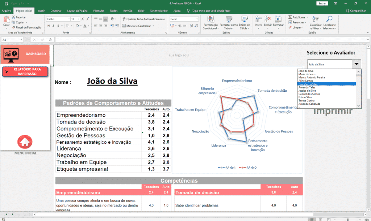The height and width of the screenshot is (221, 371).
Task: Increase font size with the large A icon
Action: (x=83, y=19)
